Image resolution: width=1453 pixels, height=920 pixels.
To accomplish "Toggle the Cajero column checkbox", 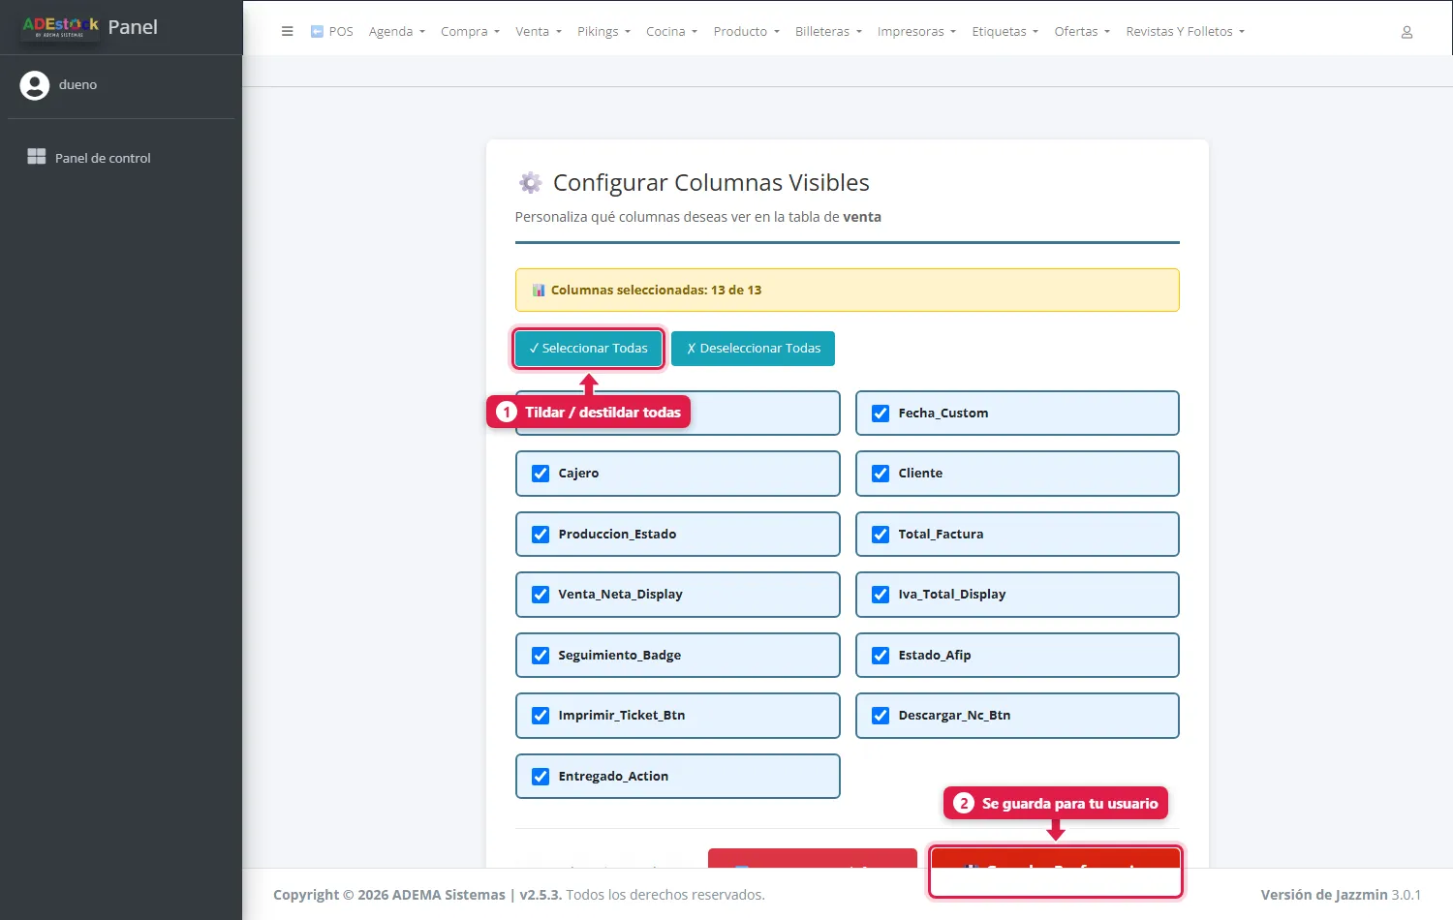I will point(541,474).
